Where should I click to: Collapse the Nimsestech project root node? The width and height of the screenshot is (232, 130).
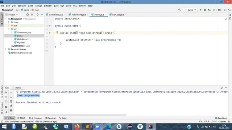click(6, 19)
